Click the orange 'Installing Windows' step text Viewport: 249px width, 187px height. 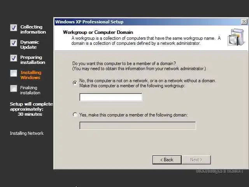coord(31,75)
